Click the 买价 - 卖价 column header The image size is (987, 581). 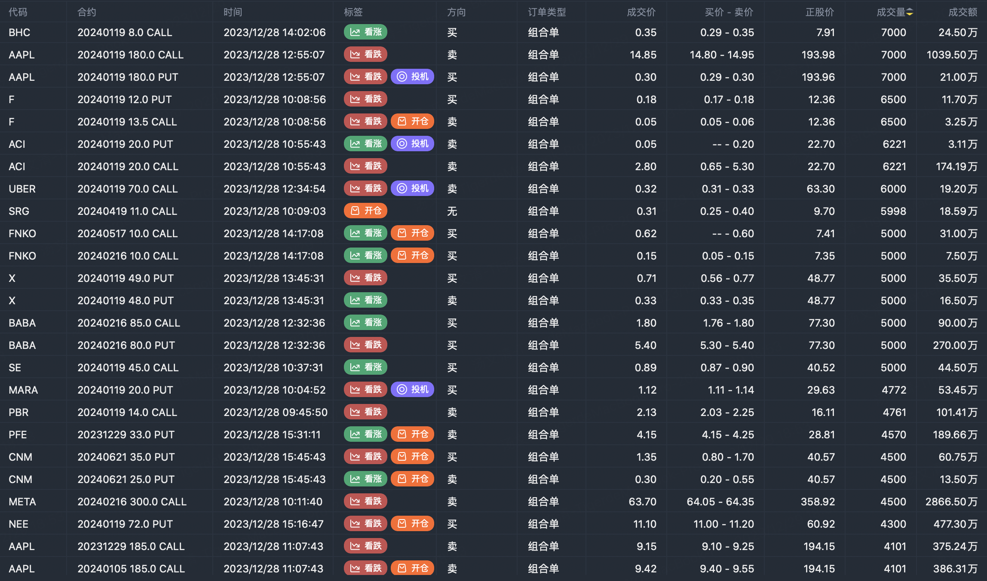pos(729,12)
